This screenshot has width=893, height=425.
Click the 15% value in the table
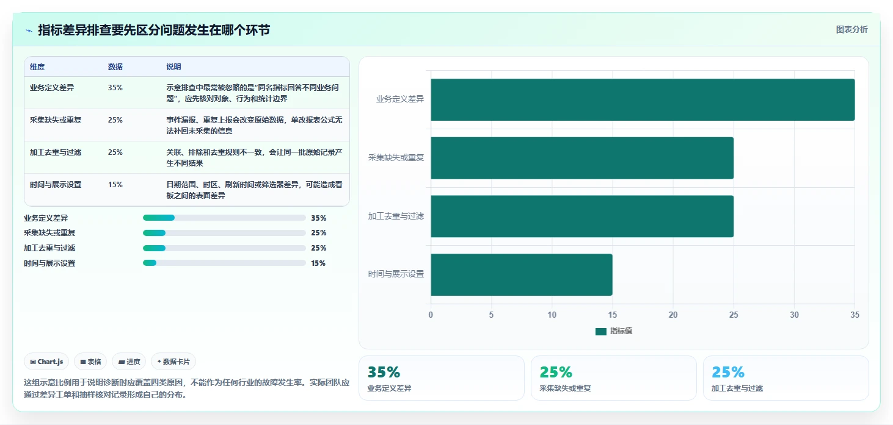click(x=115, y=185)
